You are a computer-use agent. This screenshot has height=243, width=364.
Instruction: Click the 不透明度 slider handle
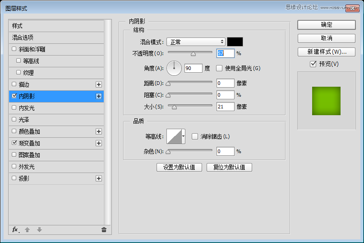tap(193, 54)
